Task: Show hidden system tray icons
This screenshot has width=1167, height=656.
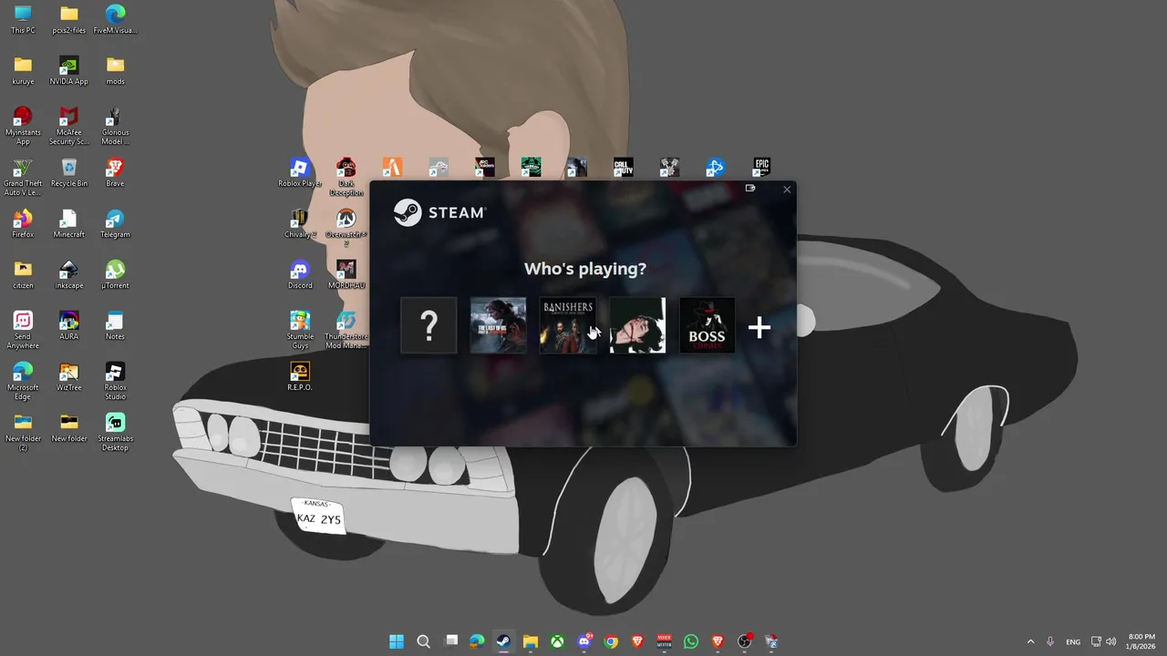Action: point(1031,641)
